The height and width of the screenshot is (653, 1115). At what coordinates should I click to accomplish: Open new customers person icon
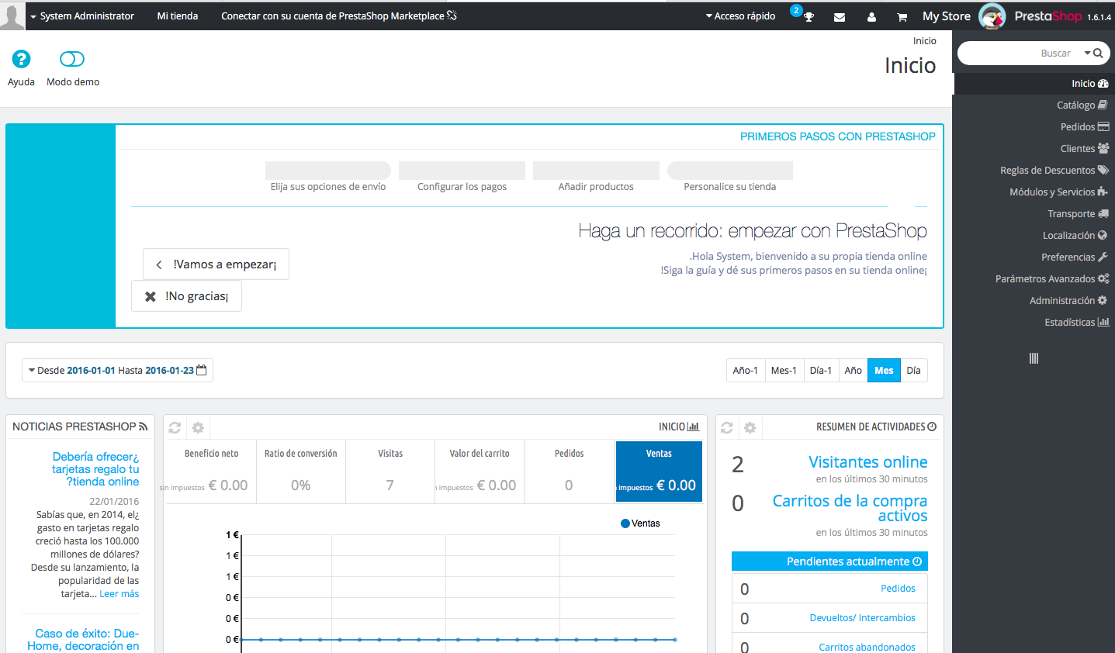871,16
